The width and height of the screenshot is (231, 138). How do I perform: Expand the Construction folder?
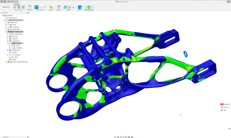(x=6, y=27)
